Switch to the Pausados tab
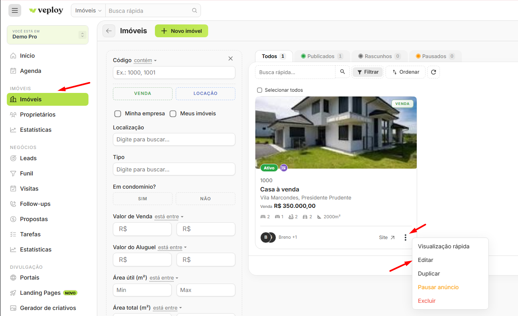 [x=436, y=56]
